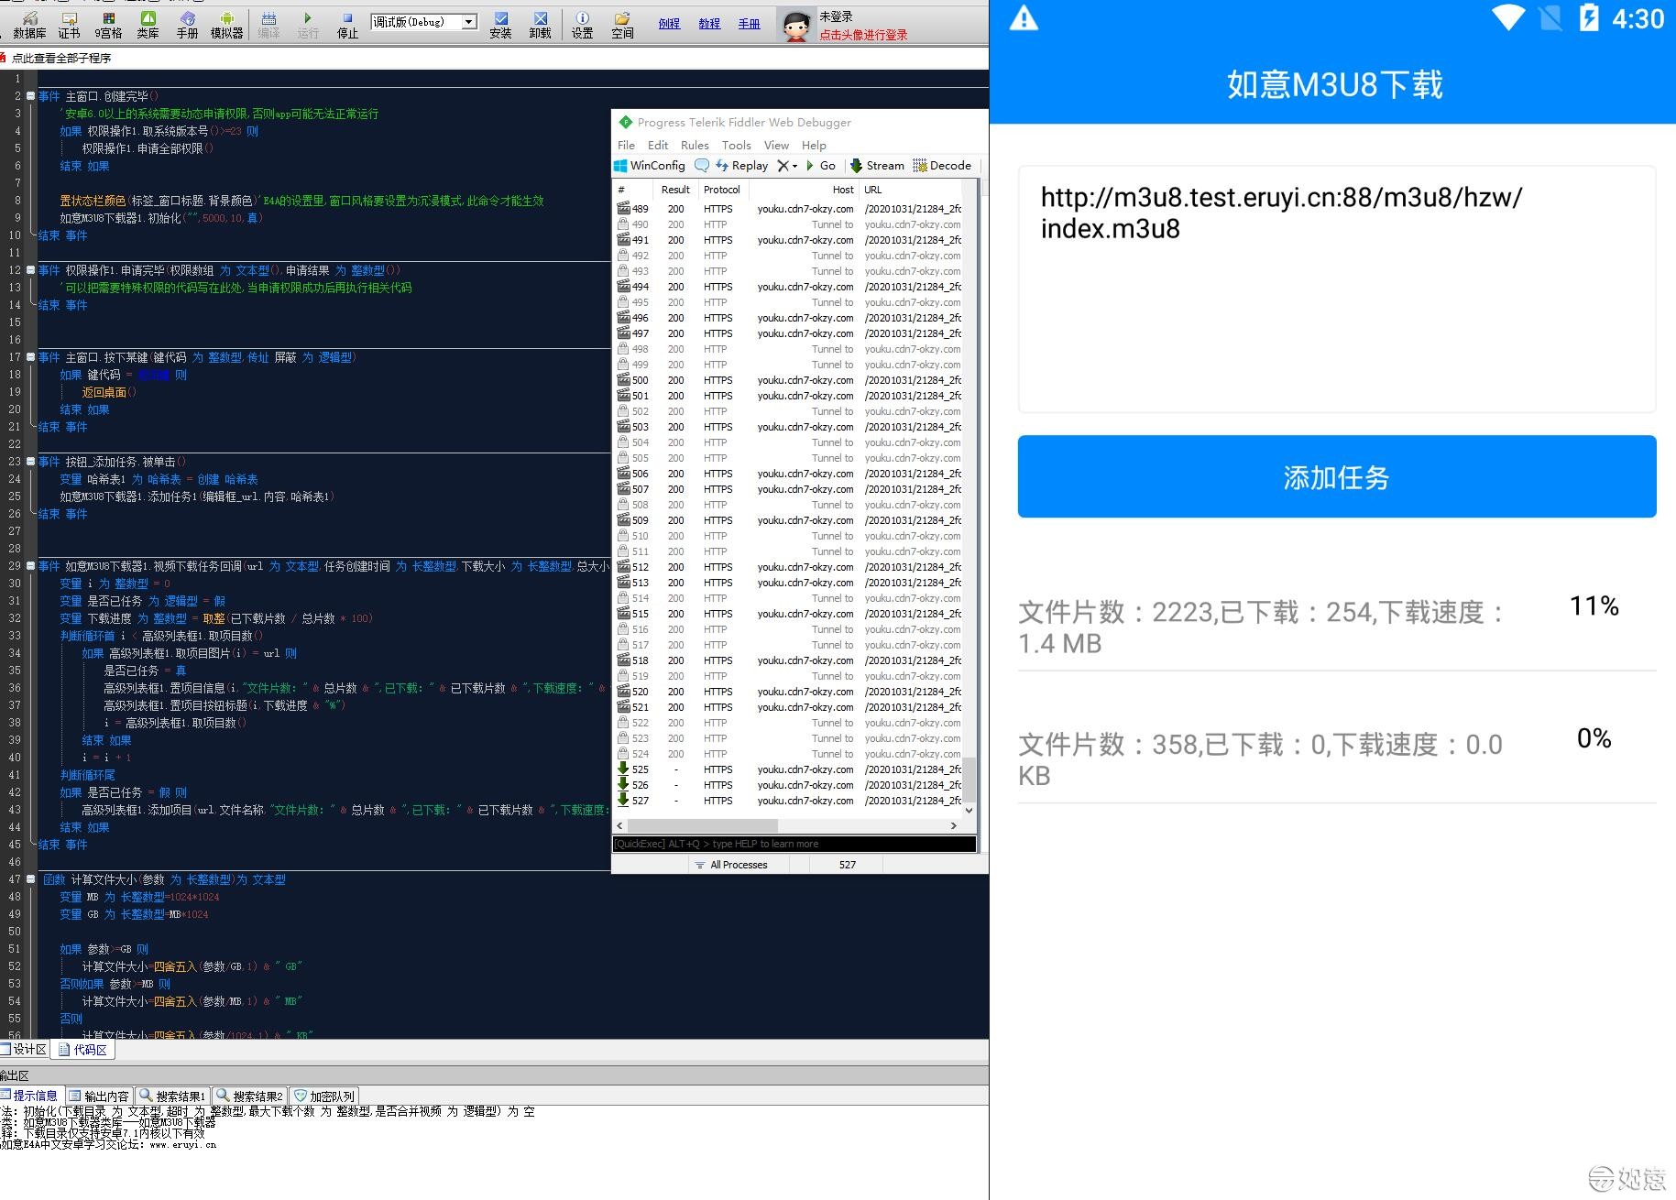Open the 教程 tutorial link

709,24
